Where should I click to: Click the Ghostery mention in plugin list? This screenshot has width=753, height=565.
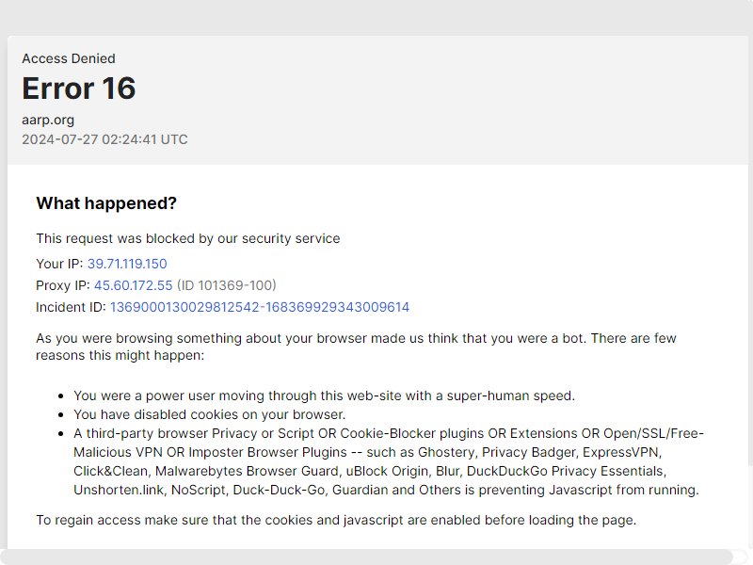tap(446, 453)
